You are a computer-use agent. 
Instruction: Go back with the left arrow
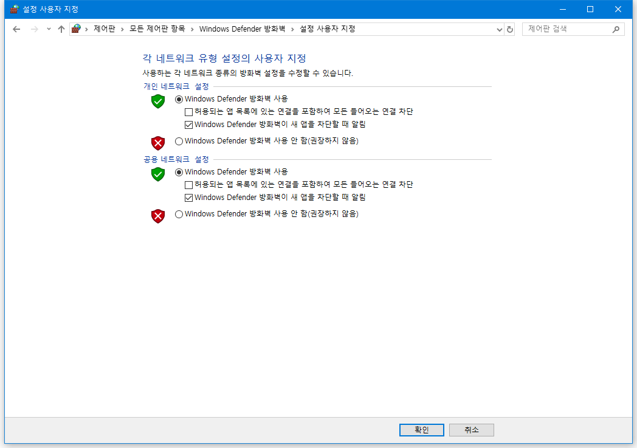(x=16, y=29)
